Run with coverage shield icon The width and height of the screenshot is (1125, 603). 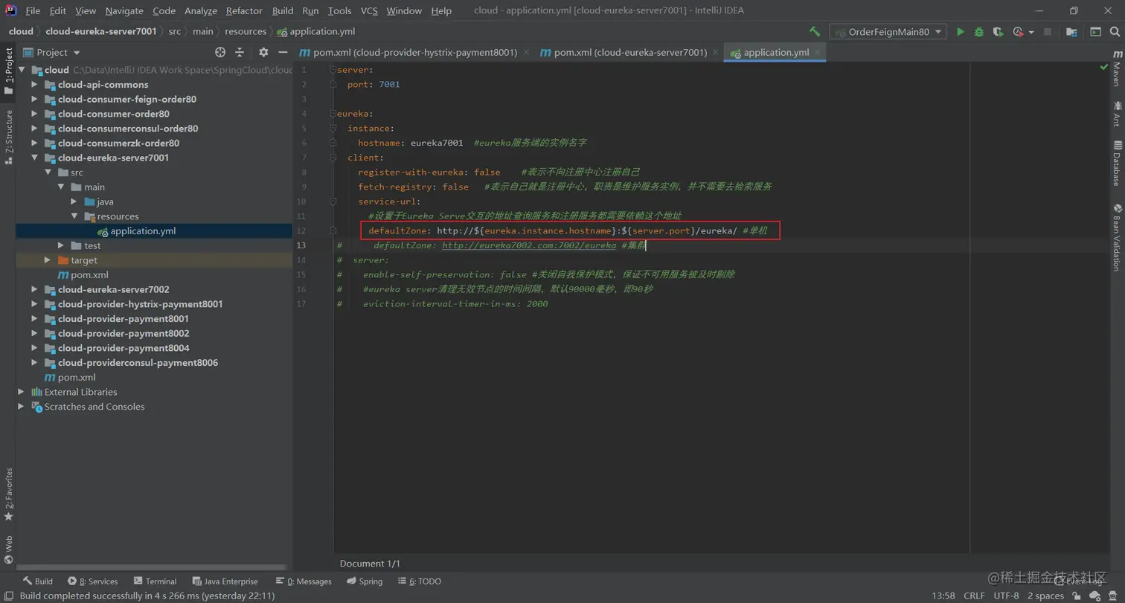coord(999,32)
